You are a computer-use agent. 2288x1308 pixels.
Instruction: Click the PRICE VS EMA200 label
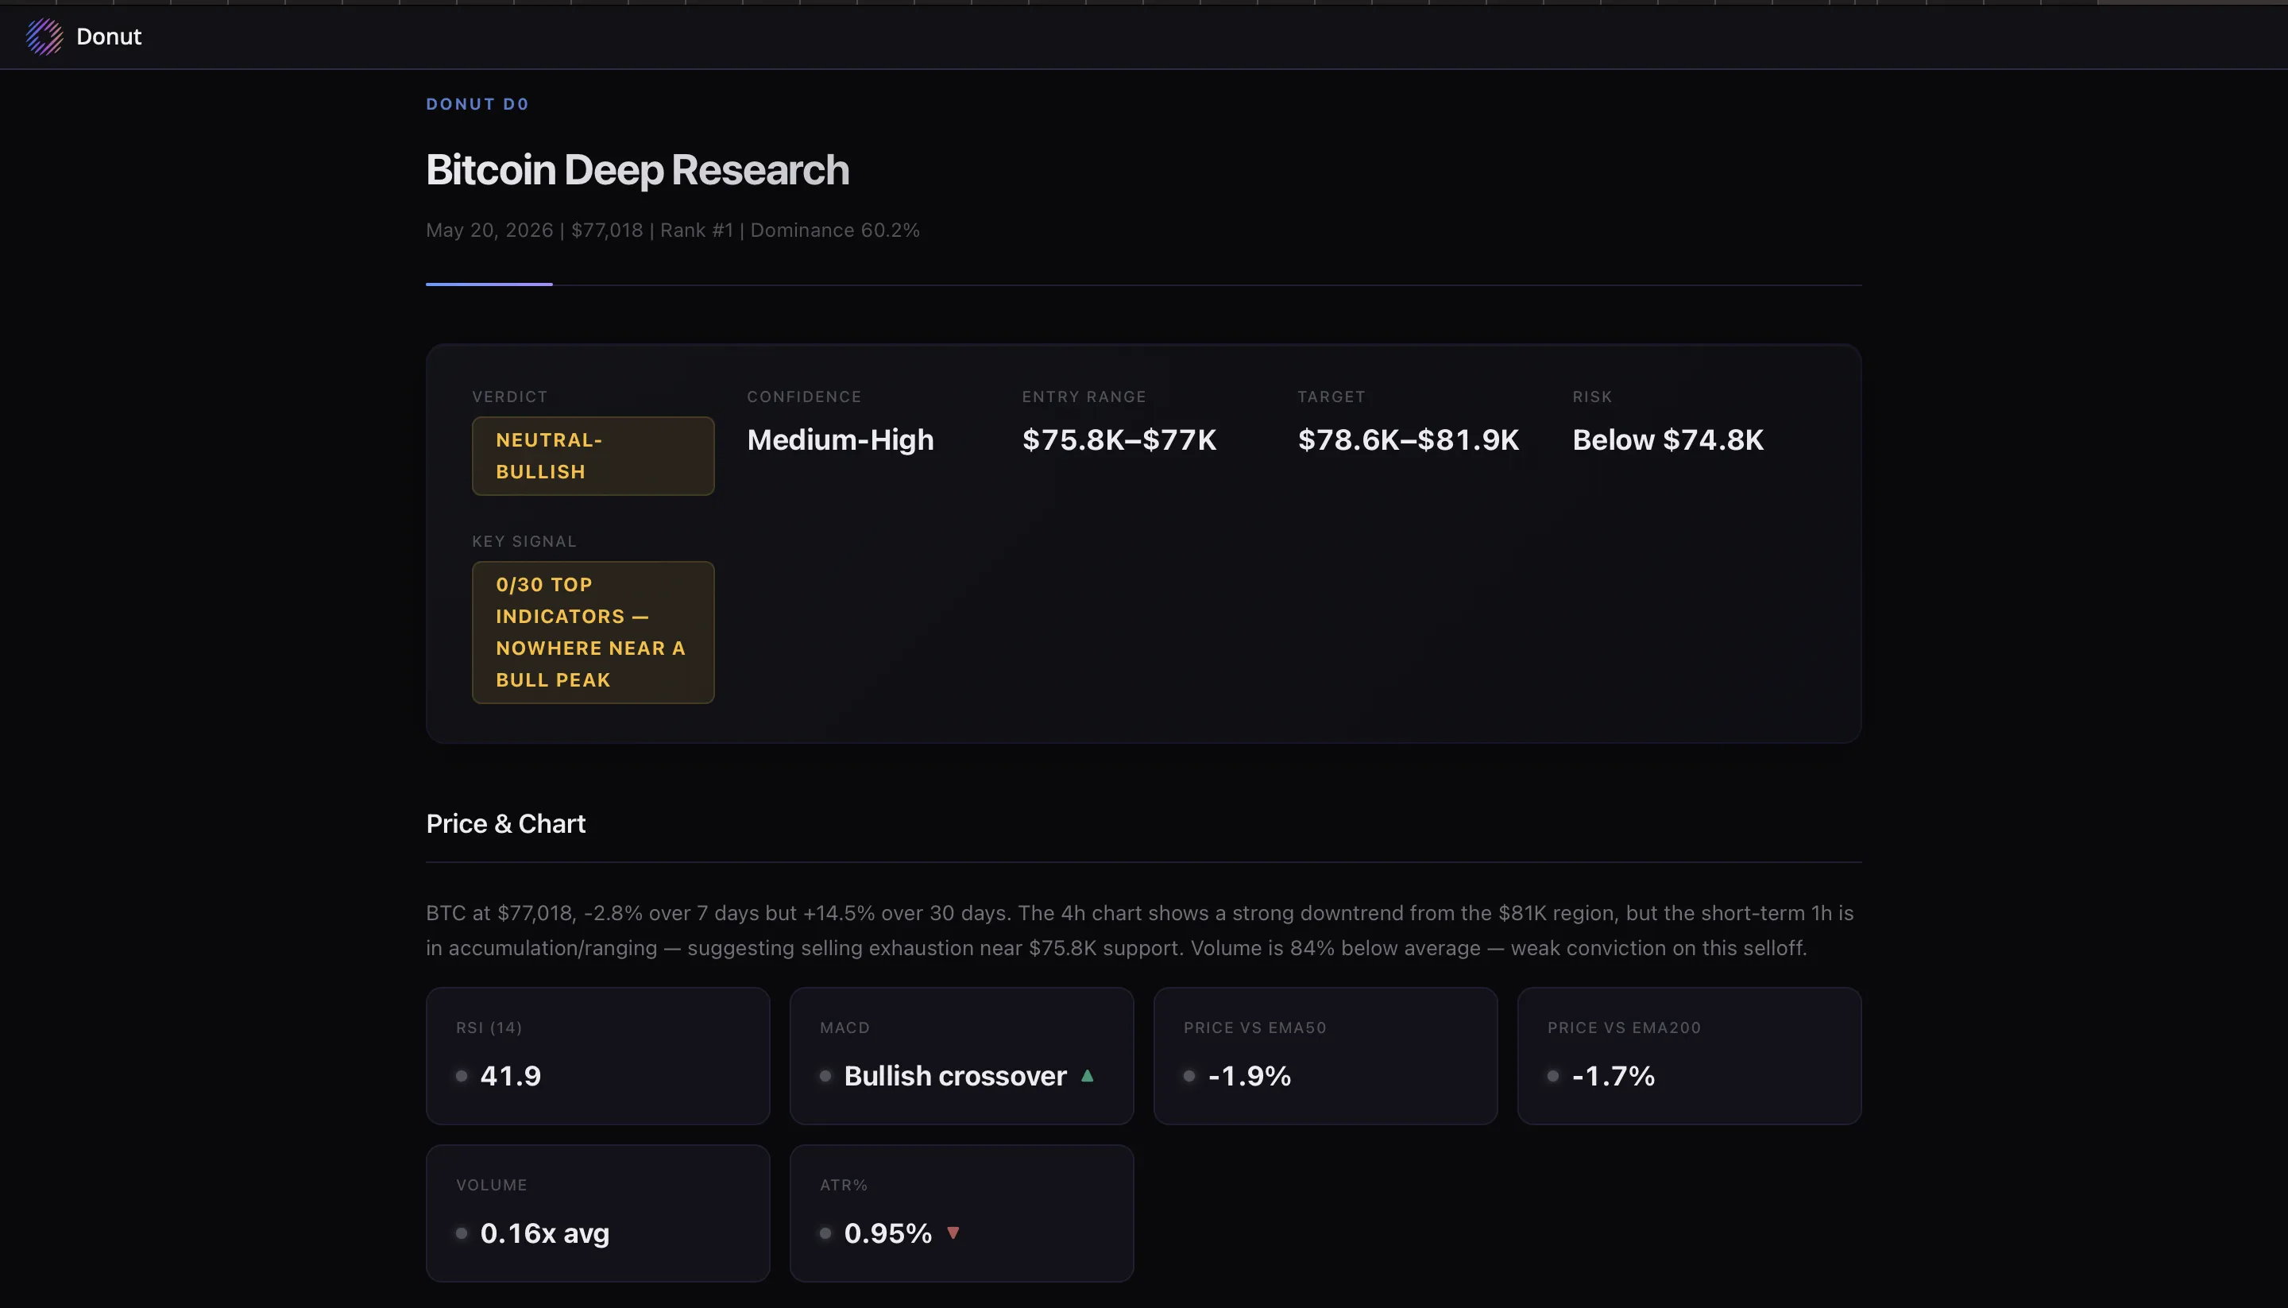pos(1625,1027)
